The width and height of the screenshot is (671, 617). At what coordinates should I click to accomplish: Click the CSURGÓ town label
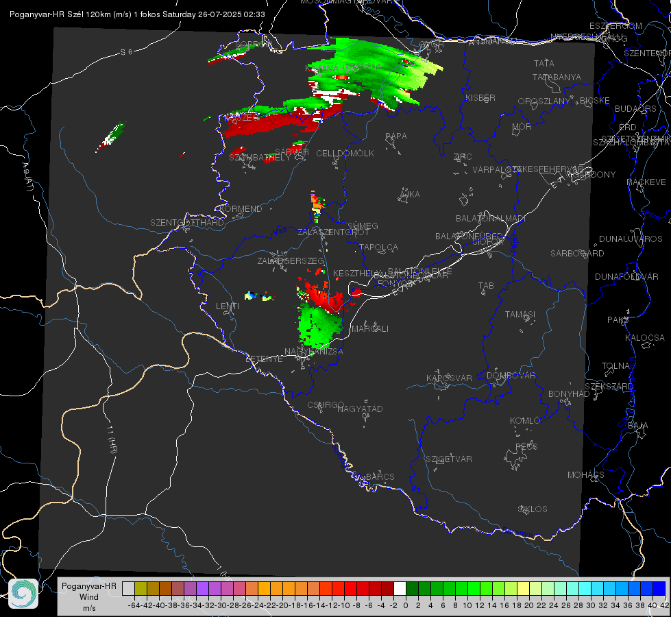(x=326, y=404)
